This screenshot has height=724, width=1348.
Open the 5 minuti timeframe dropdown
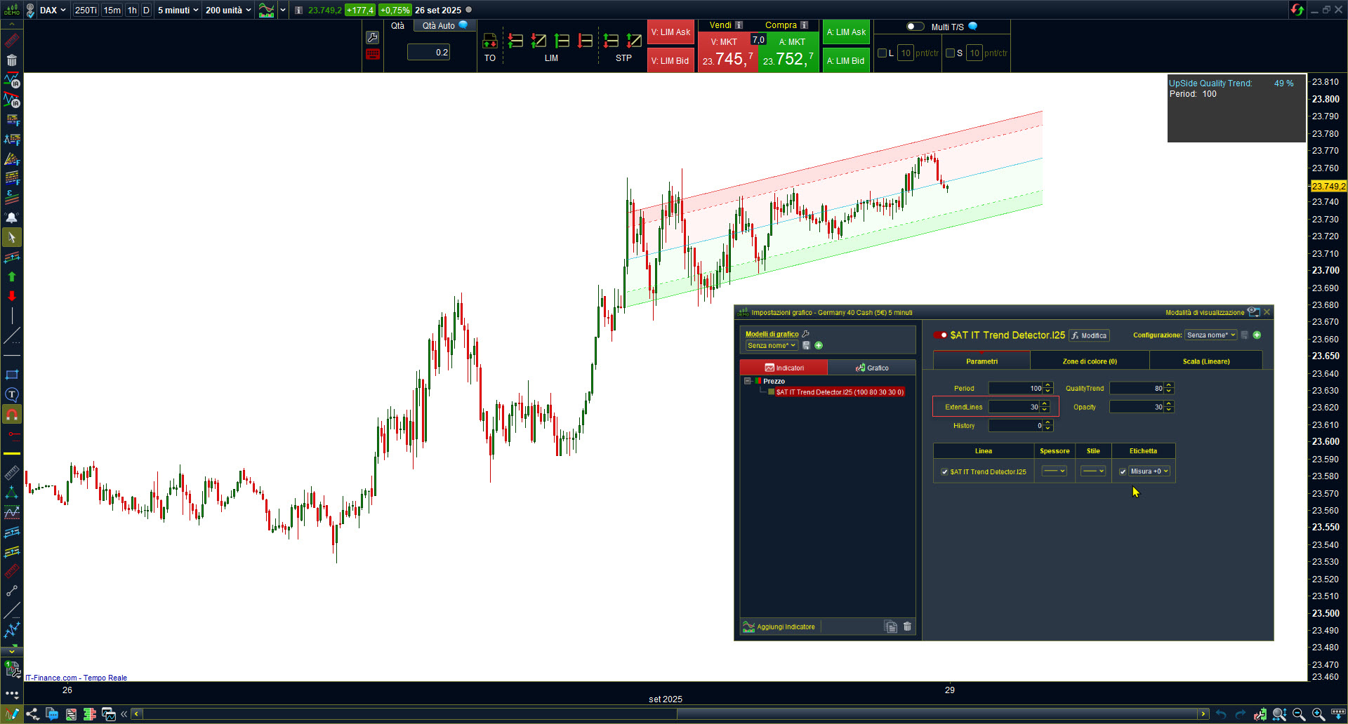[178, 11]
